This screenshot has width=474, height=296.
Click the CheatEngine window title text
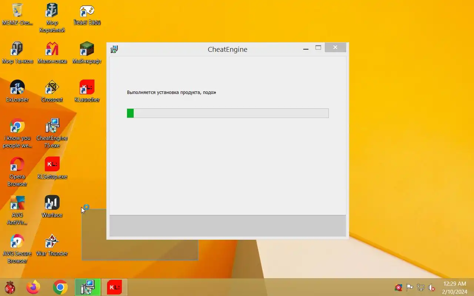click(227, 49)
